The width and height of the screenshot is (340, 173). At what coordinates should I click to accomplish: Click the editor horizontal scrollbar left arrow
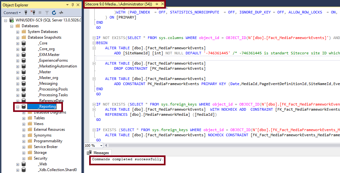(x=106, y=145)
